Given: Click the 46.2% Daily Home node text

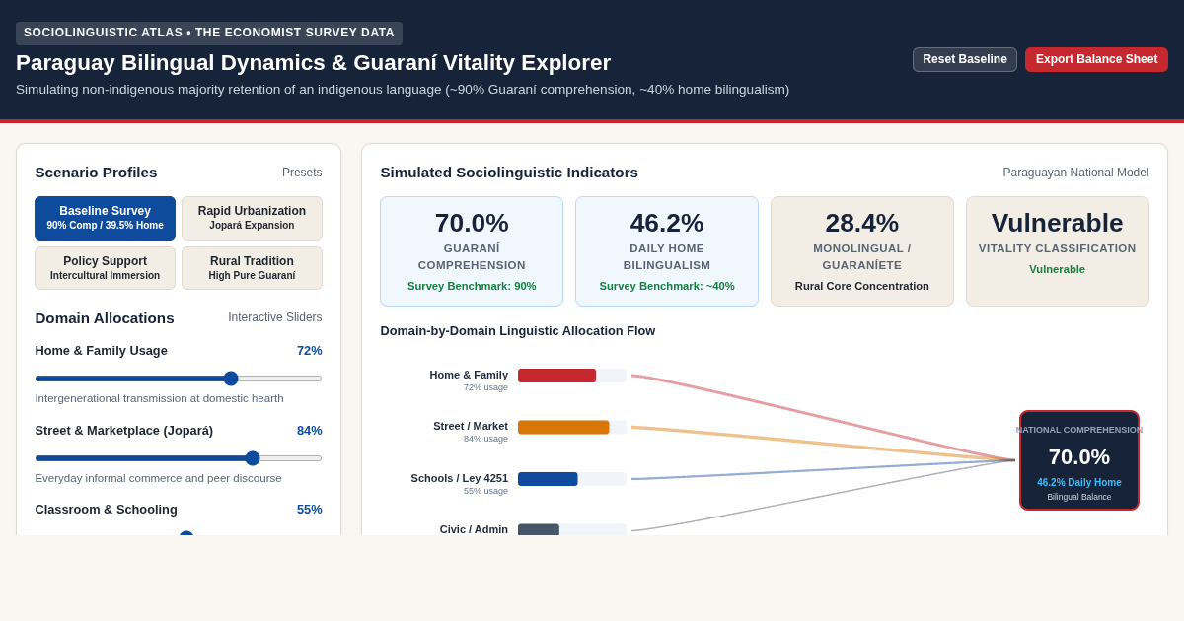Looking at the screenshot, I should coord(1079,483).
